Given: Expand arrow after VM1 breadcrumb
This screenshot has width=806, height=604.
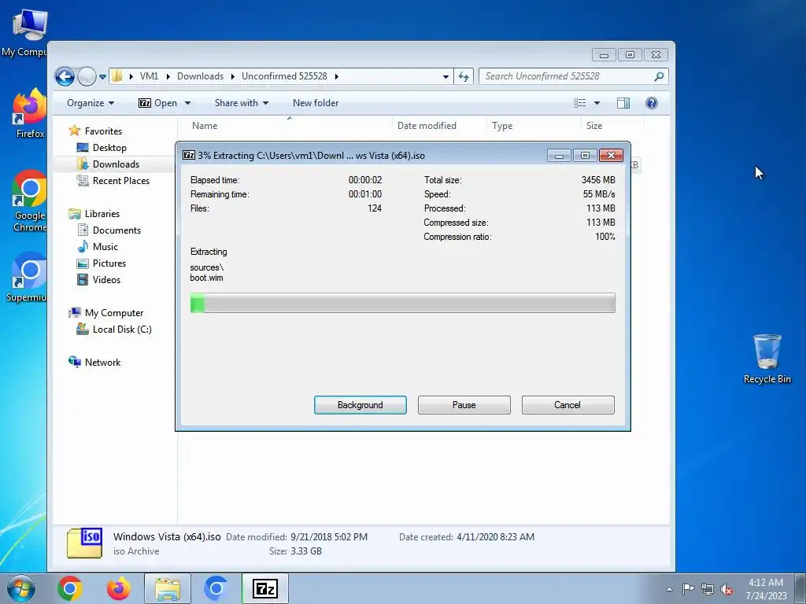Looking at the screenshot, I should point(168,76).
